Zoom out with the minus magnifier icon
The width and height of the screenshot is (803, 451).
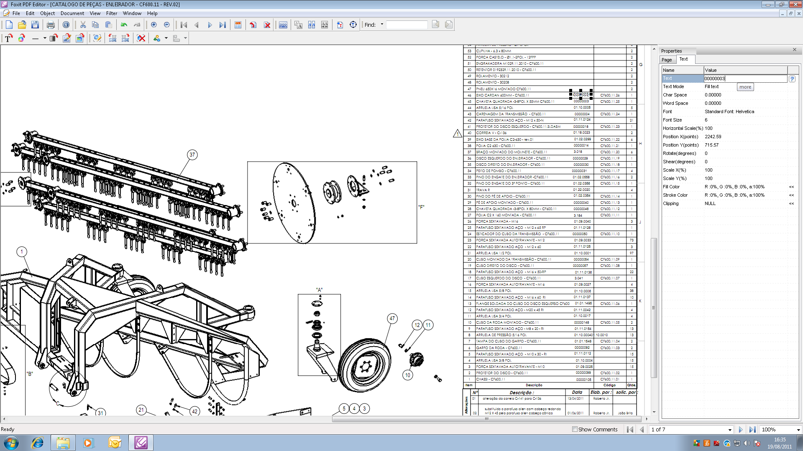point(167,25)
